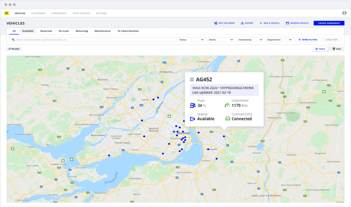Click the vehicle marker near La Prairie
The image size is (351, 207).
click(217, 159)
